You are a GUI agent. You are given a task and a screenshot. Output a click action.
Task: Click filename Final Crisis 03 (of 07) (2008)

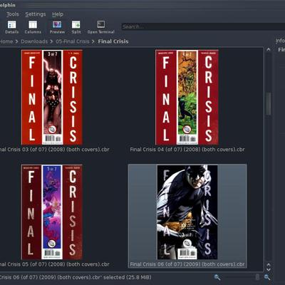pyautogui.click(x=55, y=150)
